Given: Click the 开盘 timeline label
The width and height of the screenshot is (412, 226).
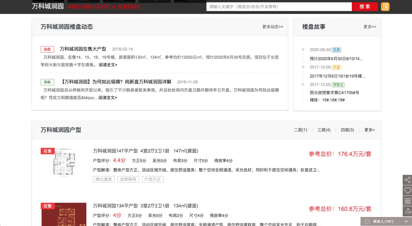Looking at the screenshot, I should pyautogui.click(x=336, y=67).
